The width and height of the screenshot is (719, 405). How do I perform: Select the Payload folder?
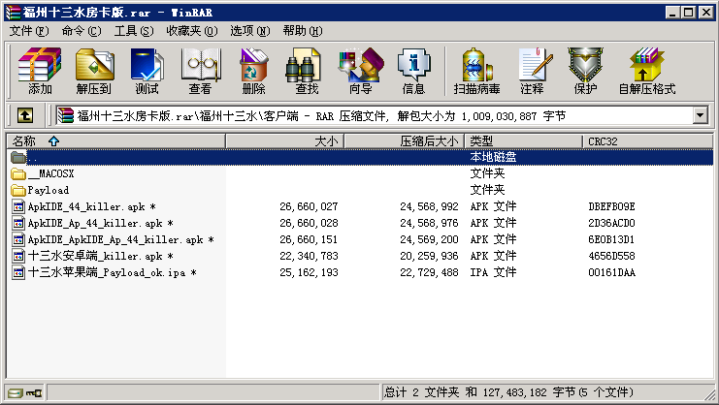point(48,190)
